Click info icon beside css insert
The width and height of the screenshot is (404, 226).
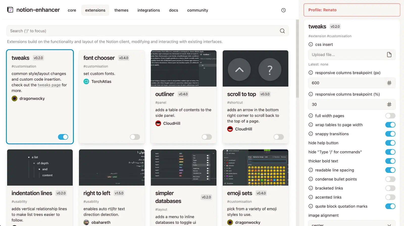point(311,44)
